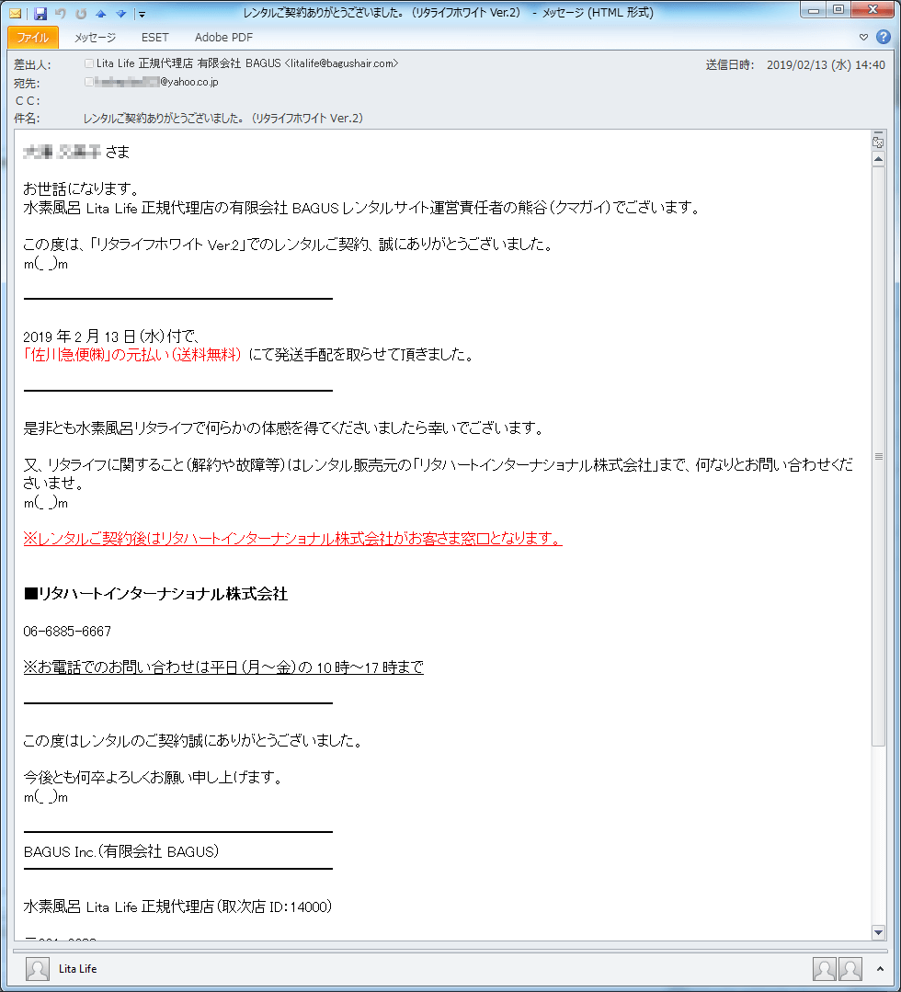This screenshot has width=901, height=992.
Task: Click the message scrollbar up arrow
Action: point(878,159)
